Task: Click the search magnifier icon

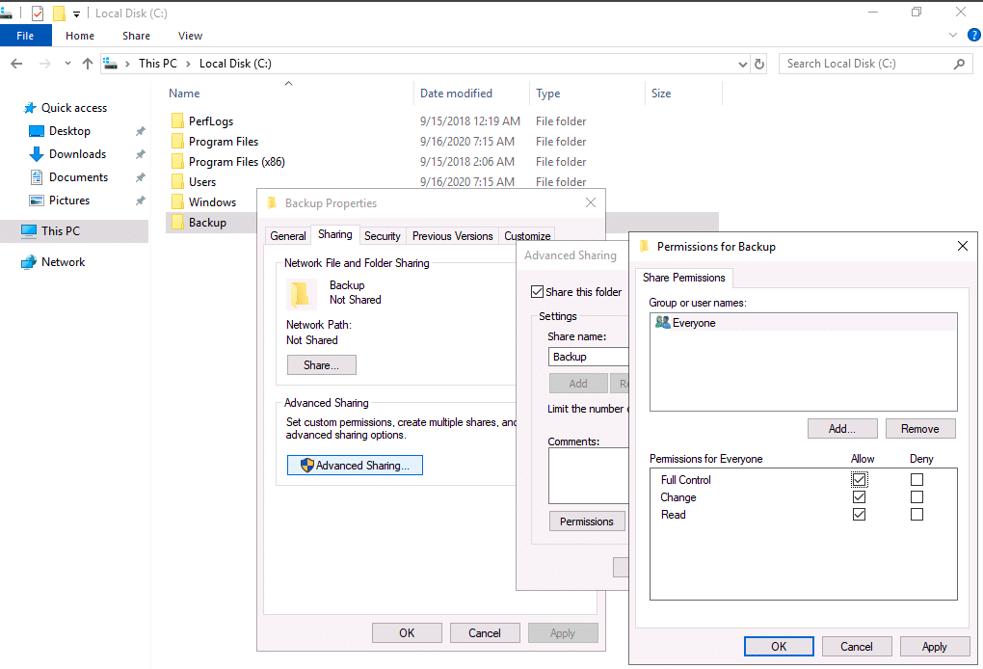Action: [x=959, y=64]
